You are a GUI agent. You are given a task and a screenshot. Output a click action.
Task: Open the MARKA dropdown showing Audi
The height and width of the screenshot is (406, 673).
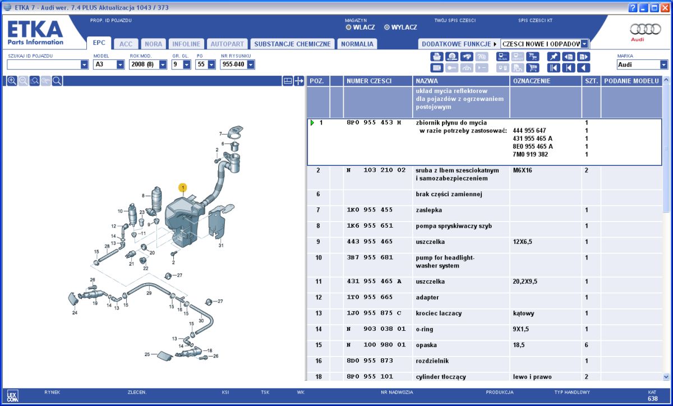pyautogui.click(x=665, y=64)
